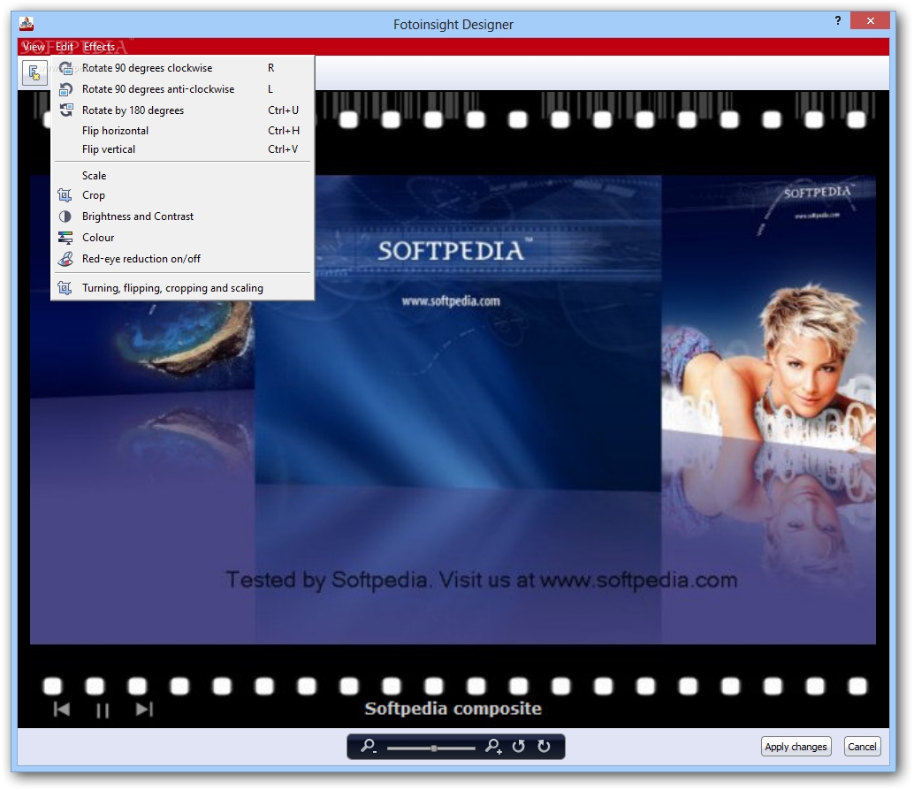Click the rotate clockwise icon in bottom bar

coord(544,747)
